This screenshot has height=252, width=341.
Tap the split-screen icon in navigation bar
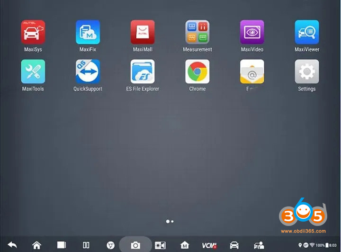pos(86,245)
